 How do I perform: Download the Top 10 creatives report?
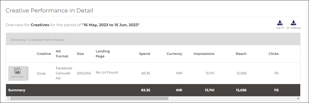click(280, 25)
